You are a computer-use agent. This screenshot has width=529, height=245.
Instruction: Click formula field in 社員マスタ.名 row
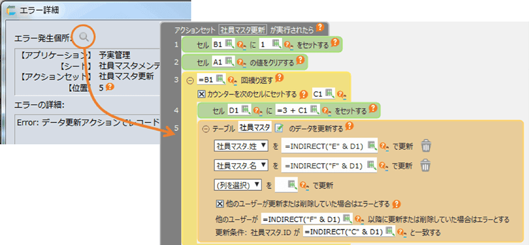coord(330,166)
